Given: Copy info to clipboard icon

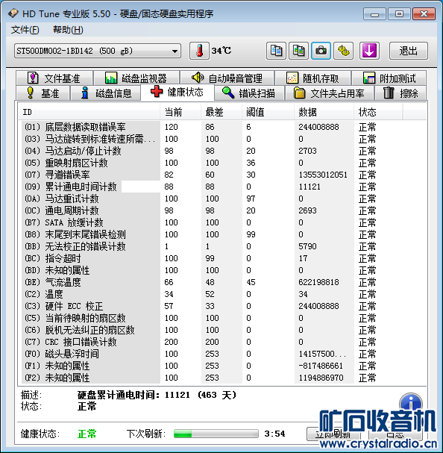Looking at the screenshot, I should click(x=276, y=51).
